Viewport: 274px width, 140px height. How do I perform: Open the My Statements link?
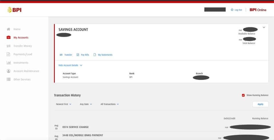[105, 55]
